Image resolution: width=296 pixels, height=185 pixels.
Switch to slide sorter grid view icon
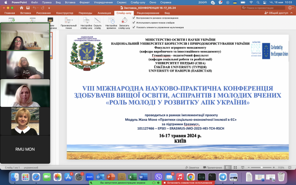coord(235,167)
